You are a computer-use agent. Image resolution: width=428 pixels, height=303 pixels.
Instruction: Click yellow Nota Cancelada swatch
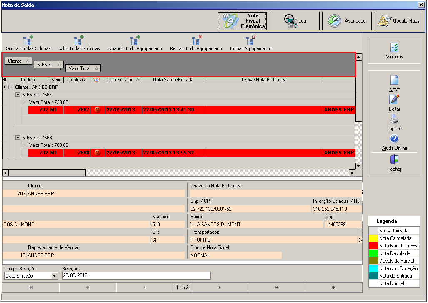pos(373,238)
